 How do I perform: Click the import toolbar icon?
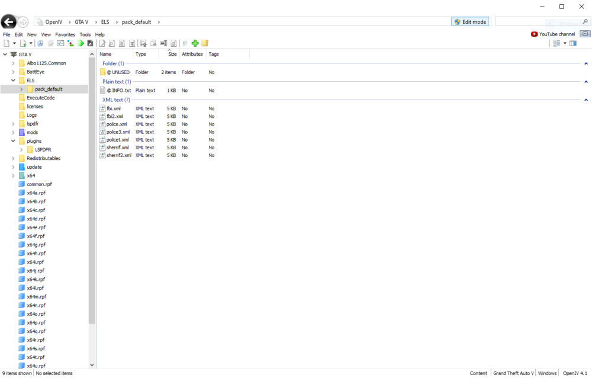[x=143, y=43]
